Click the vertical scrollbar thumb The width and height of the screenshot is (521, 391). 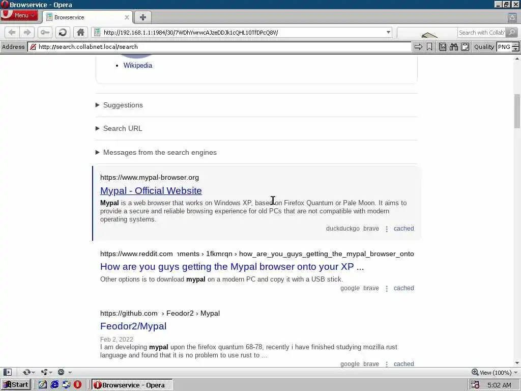(x=517, y=111)
